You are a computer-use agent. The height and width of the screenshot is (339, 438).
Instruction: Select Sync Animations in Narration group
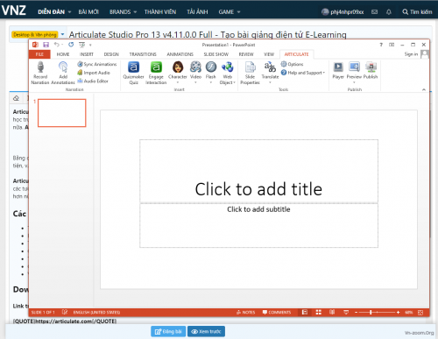coord(97,64)
